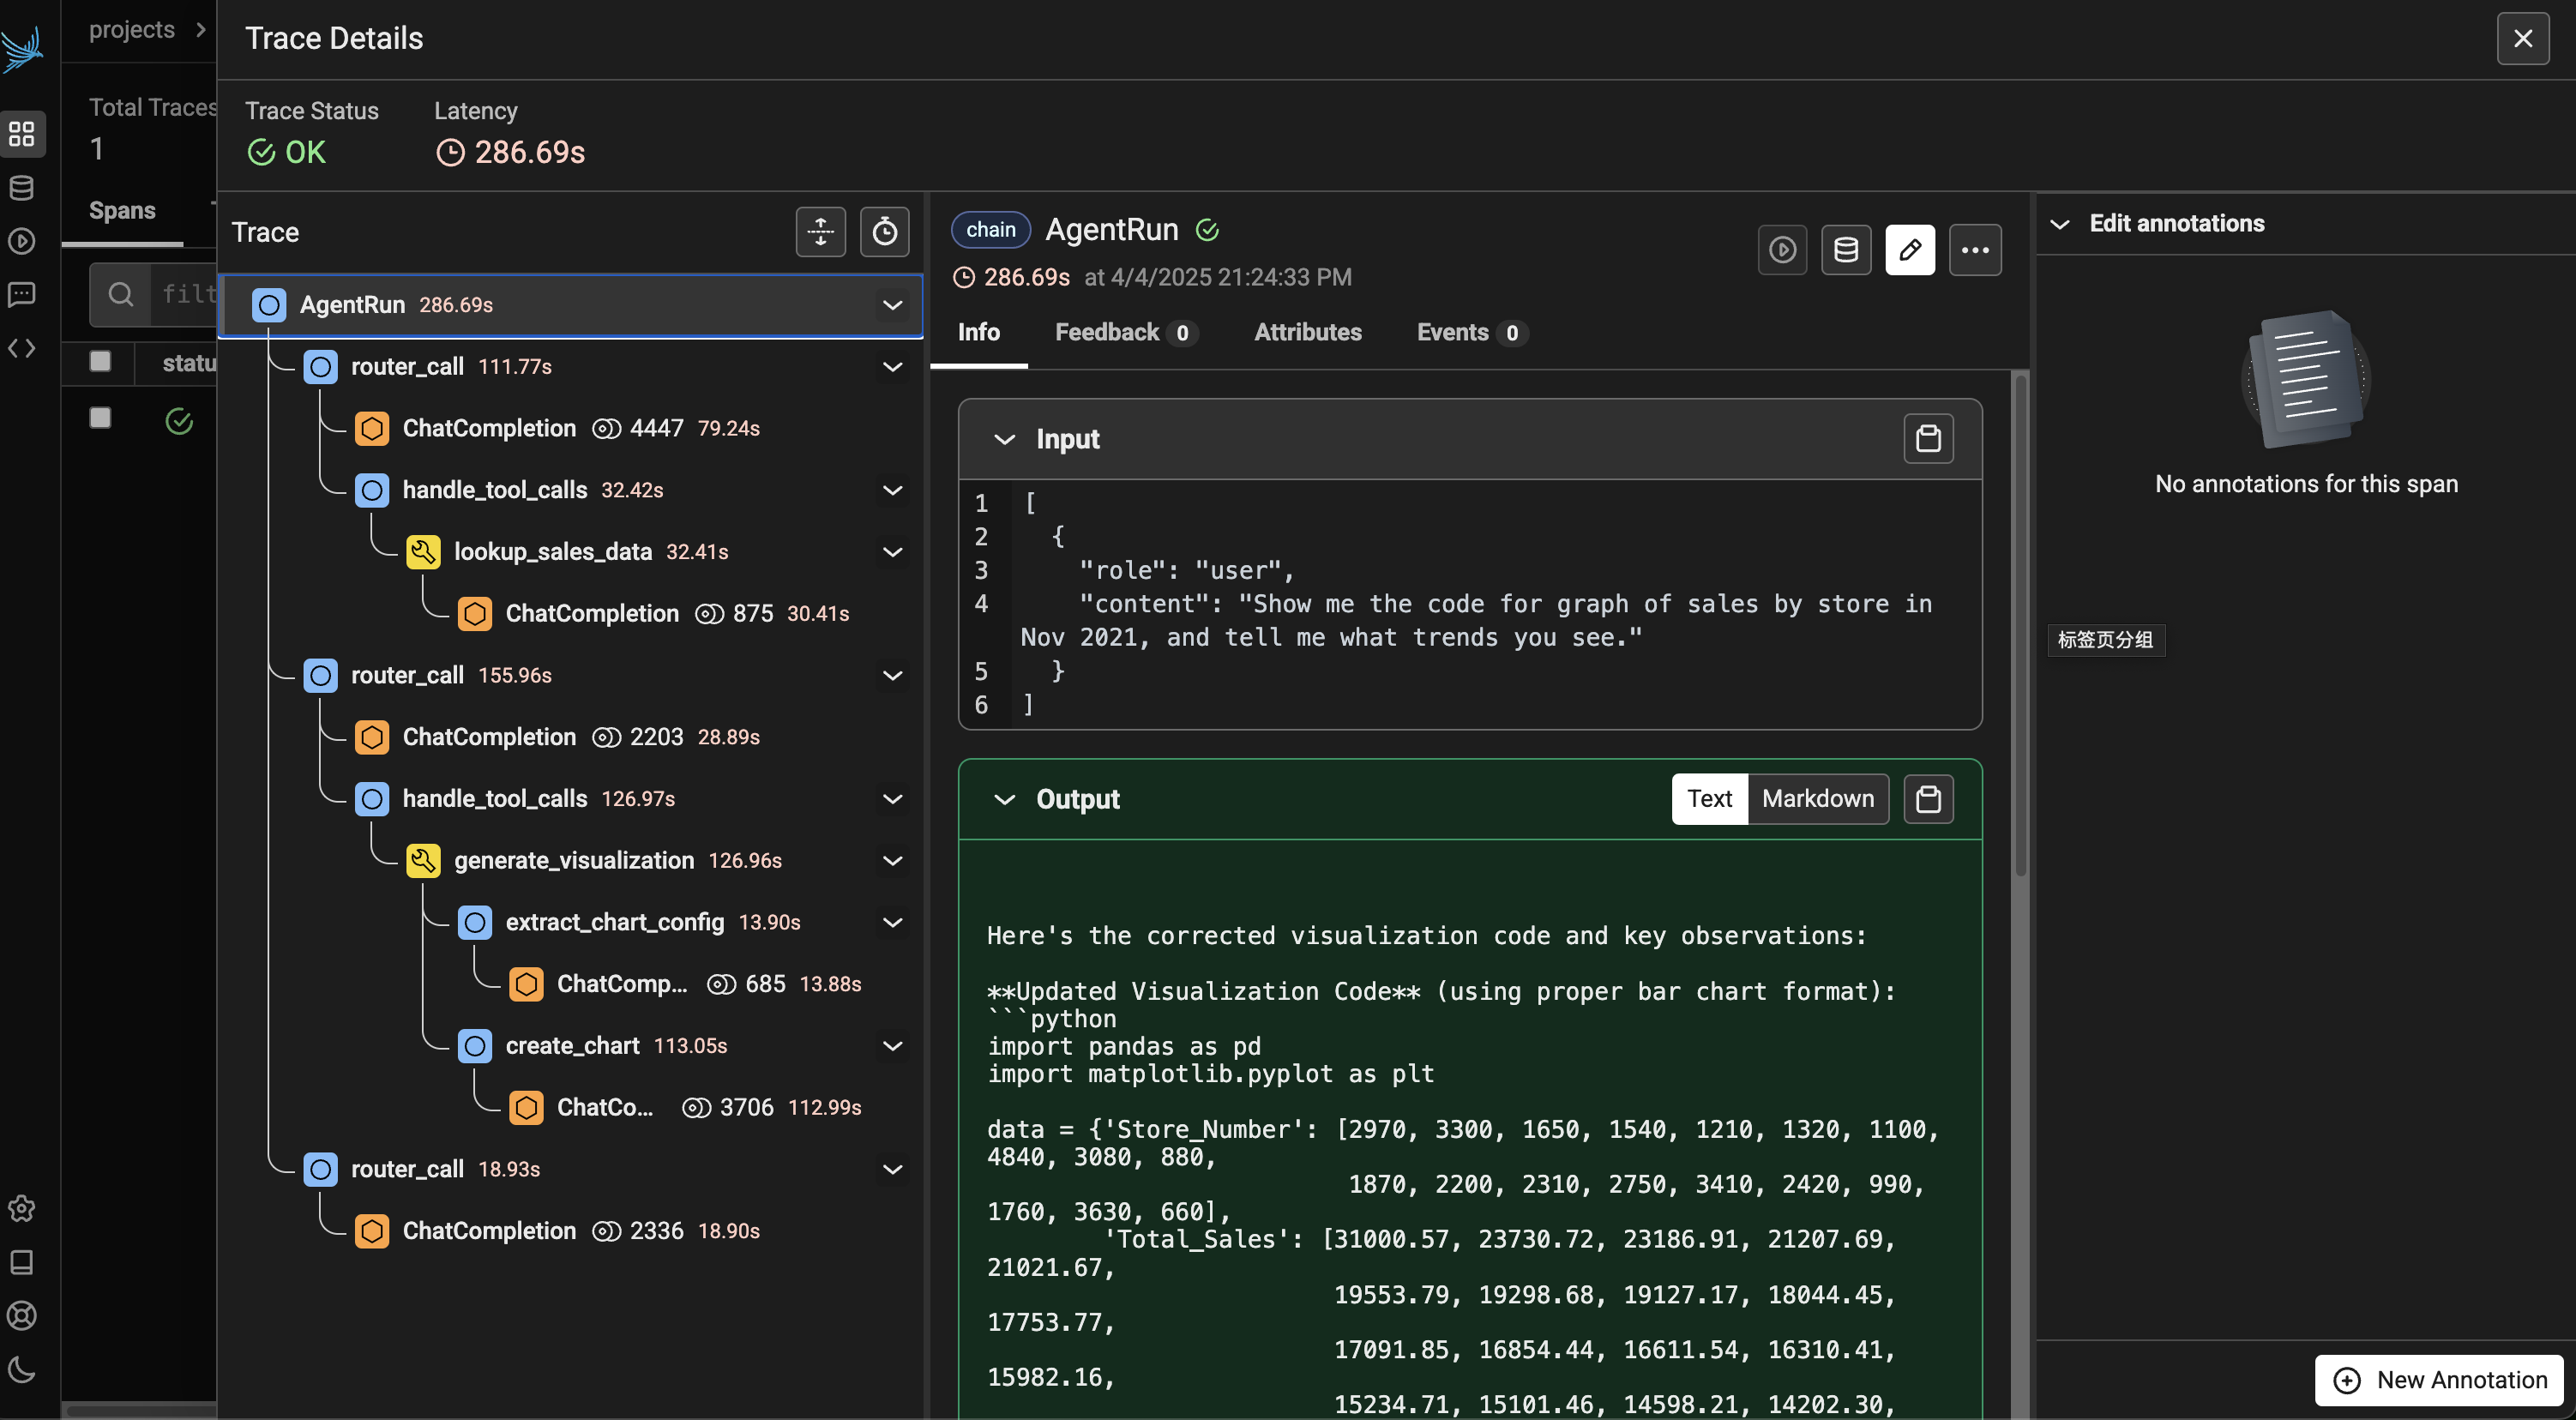Collapse the create_chart node
This screenshot has height=1420, width=2576.
point(893,1046)
